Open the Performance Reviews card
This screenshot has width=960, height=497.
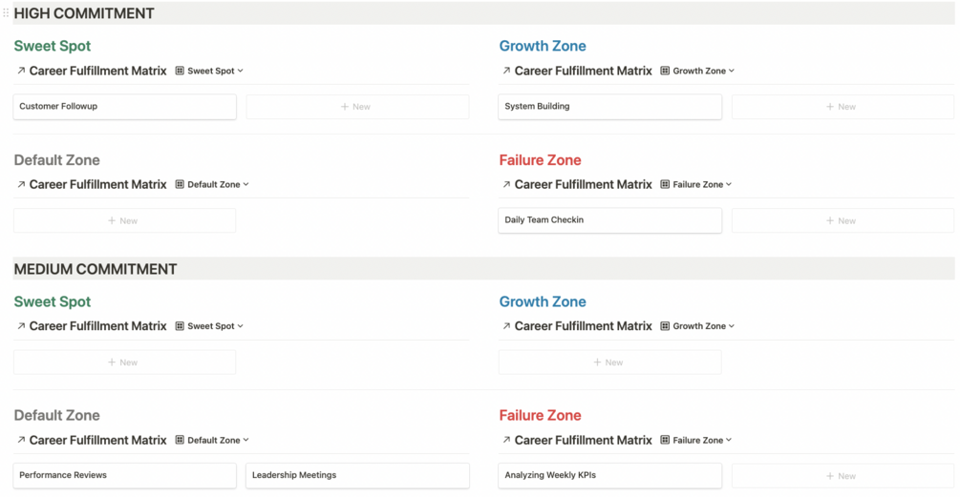124,475
